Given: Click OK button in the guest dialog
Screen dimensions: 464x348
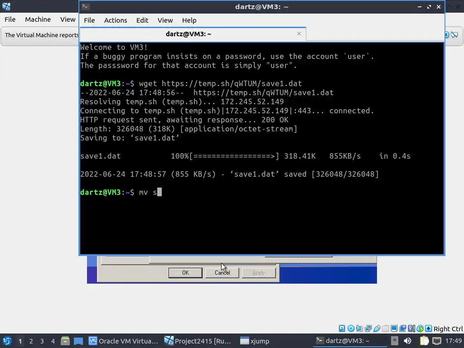Looking at the screenshot, I should point(185,272).
